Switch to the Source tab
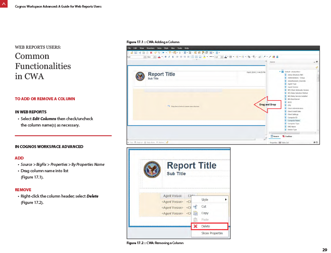The width and height of the screenshot is (331, 253). coord(275,136)
